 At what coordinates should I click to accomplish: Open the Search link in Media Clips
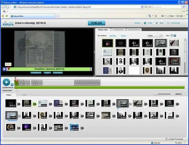123,36
